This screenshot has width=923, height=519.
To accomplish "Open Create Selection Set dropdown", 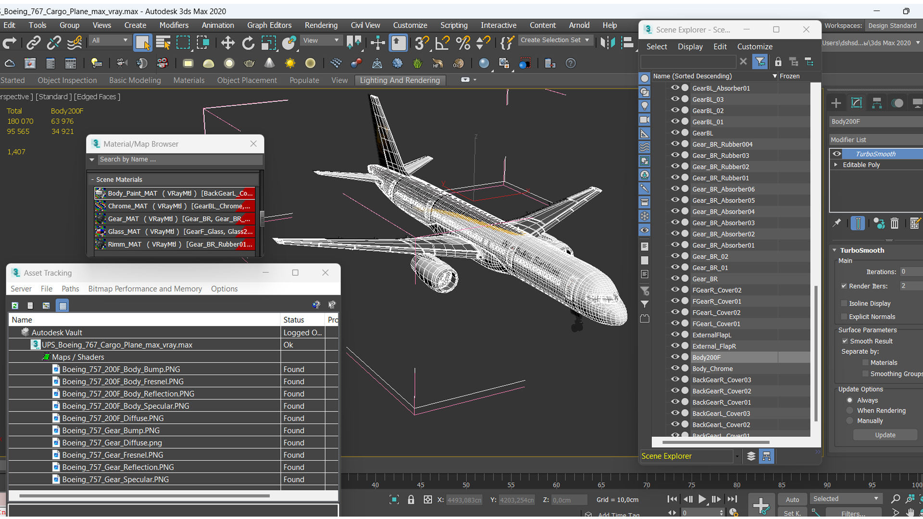I will (555, 40).
